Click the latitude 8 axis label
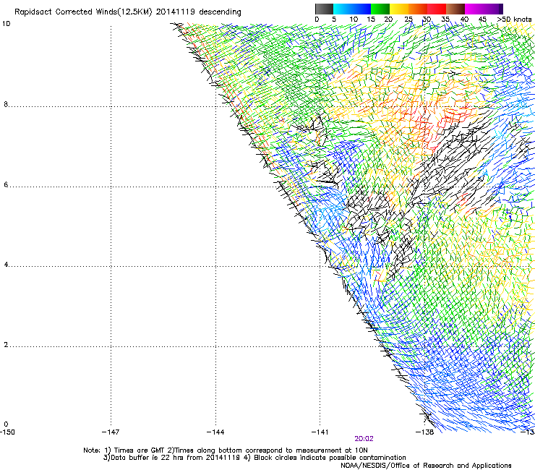535x470 pixels. [x=6, y=104]
